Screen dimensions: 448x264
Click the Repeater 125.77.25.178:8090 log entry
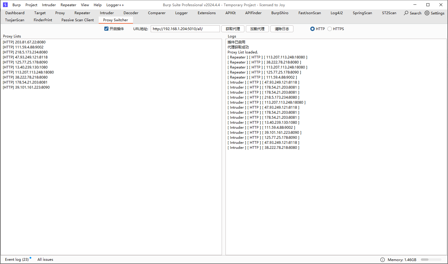tap(264, 72)
